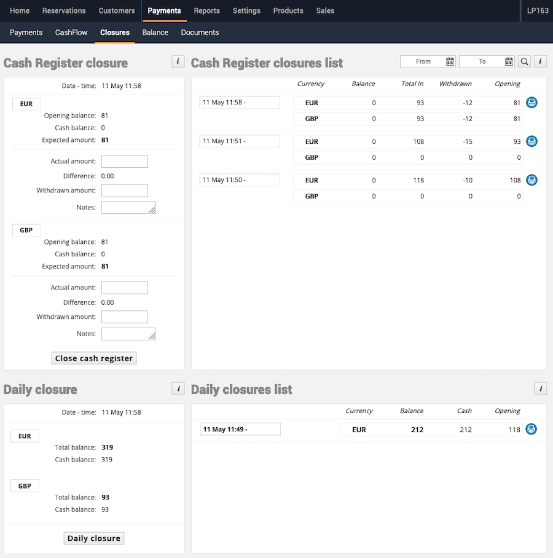Open the Reservations menu
553x558 pixels.
pyautogui.click(x=64, y=10)
